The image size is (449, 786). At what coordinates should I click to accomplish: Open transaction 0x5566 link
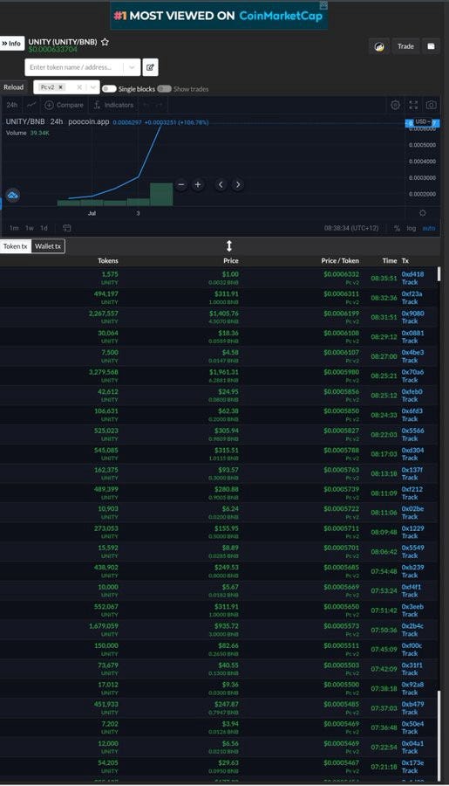pos(412,431)
